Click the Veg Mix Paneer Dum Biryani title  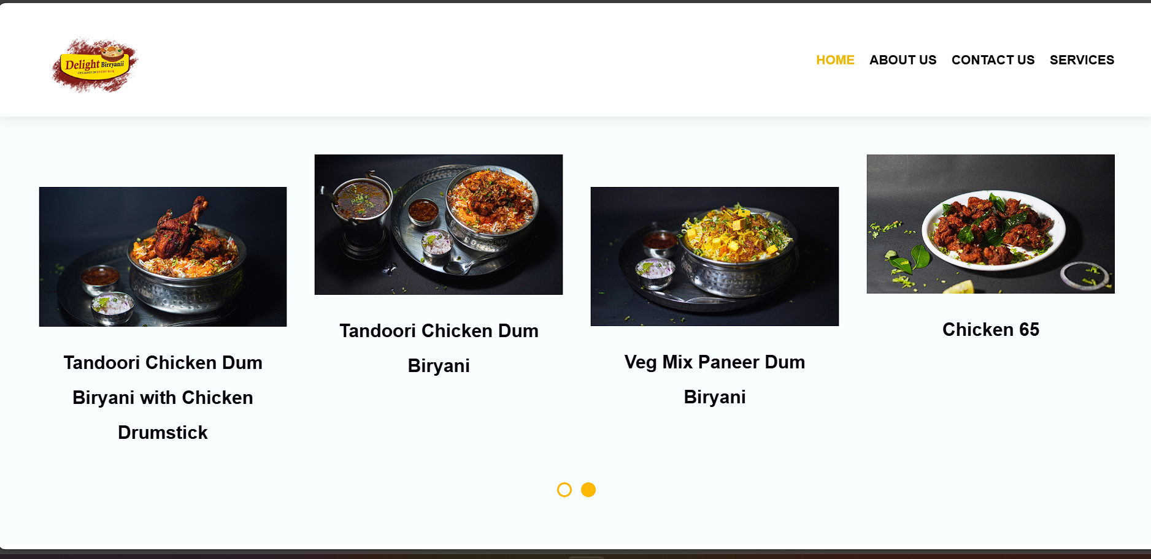(x=715, y=379)
